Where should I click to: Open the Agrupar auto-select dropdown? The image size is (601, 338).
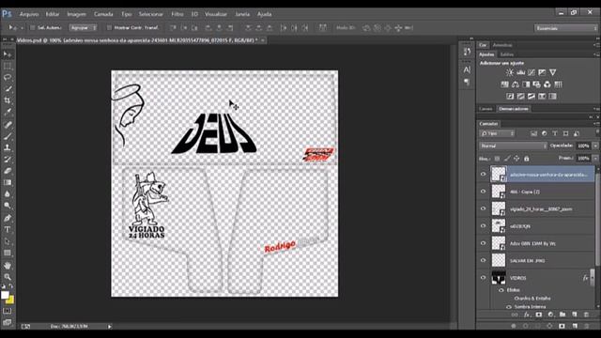[x=84, y=27]
